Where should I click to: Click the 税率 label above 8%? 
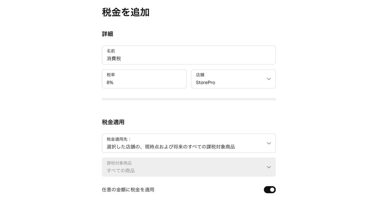pos(111,75)
